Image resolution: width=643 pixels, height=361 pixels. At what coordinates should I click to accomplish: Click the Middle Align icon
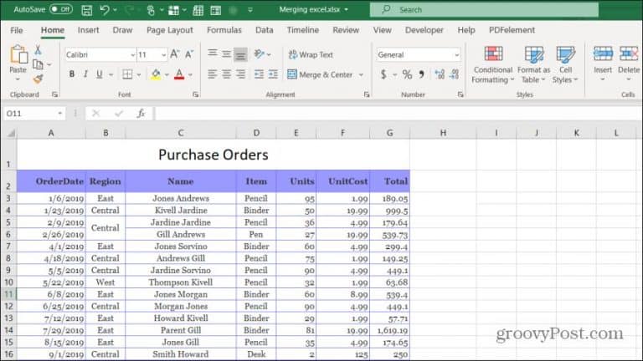(x=226, y=53)
